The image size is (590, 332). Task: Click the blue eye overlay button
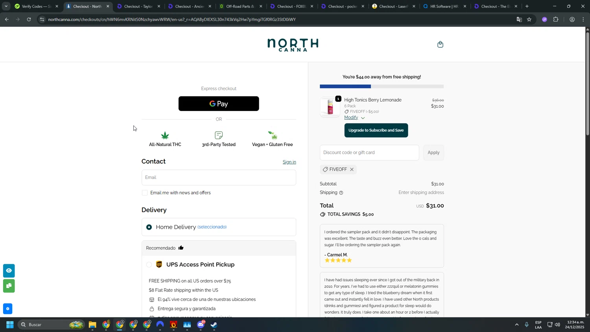click(9, 271)
